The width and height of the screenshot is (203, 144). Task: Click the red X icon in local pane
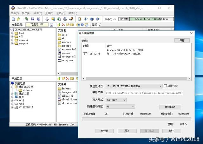(x=68, y=78)
